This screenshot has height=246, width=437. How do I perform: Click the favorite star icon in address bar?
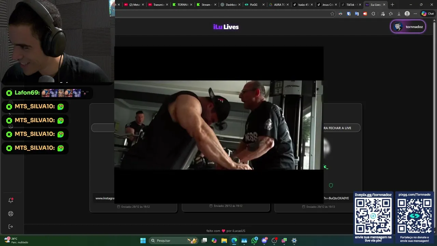pos(332,14)
